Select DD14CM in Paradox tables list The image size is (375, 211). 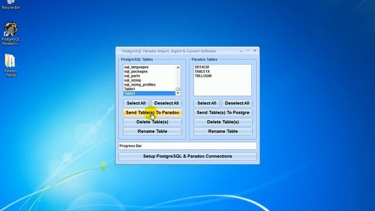pyautogui.click(x=202, y=67)
